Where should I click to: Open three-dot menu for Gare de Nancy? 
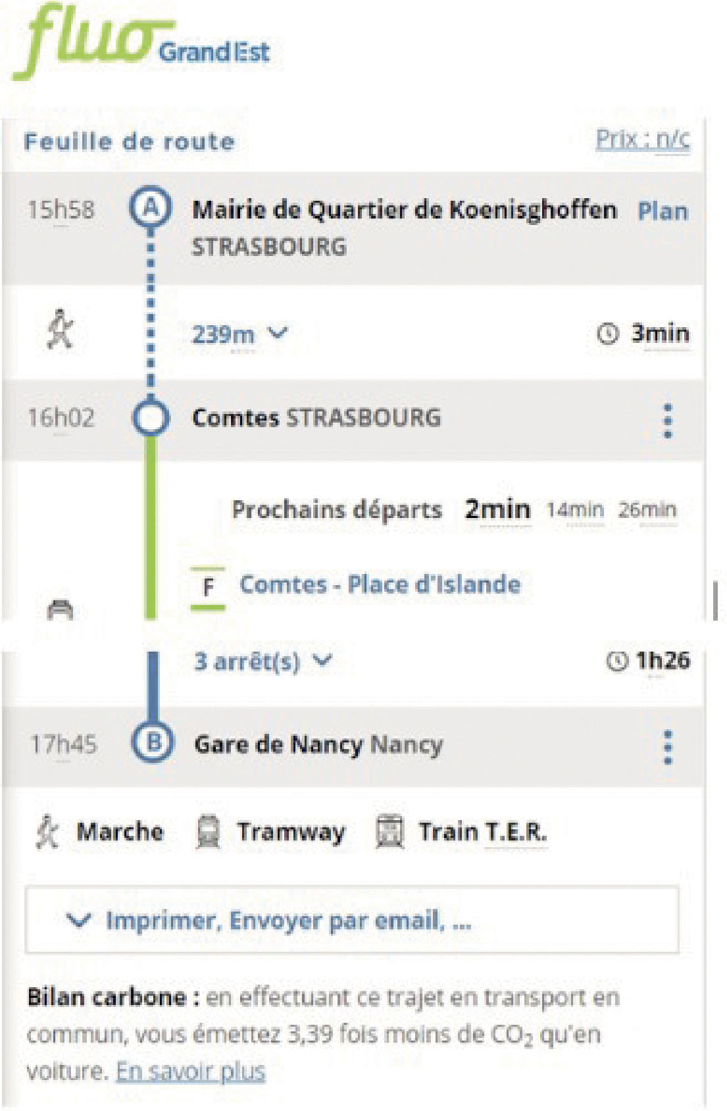coord(668,747)
